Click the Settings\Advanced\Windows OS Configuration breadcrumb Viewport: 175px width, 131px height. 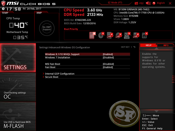[x=64, y=47]
